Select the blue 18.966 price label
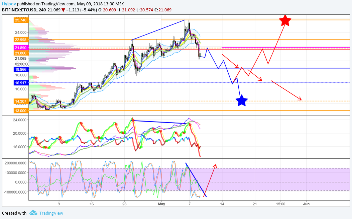The width and height of the screenshot is (352, 219). pyautogui.click(x=20, y=69)
